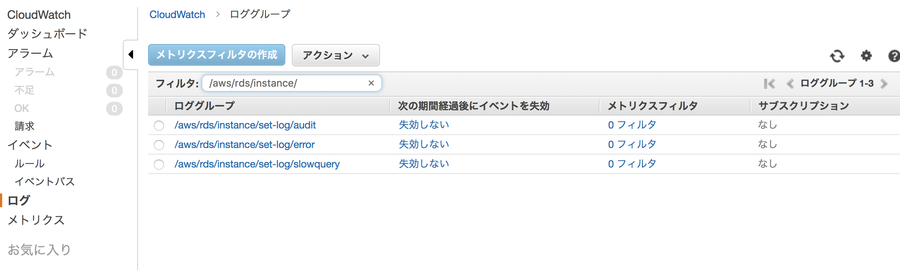This screenshot has height=270, width=900.
Task: Open the settings gear icon
Action: click(x=866, y=56)
